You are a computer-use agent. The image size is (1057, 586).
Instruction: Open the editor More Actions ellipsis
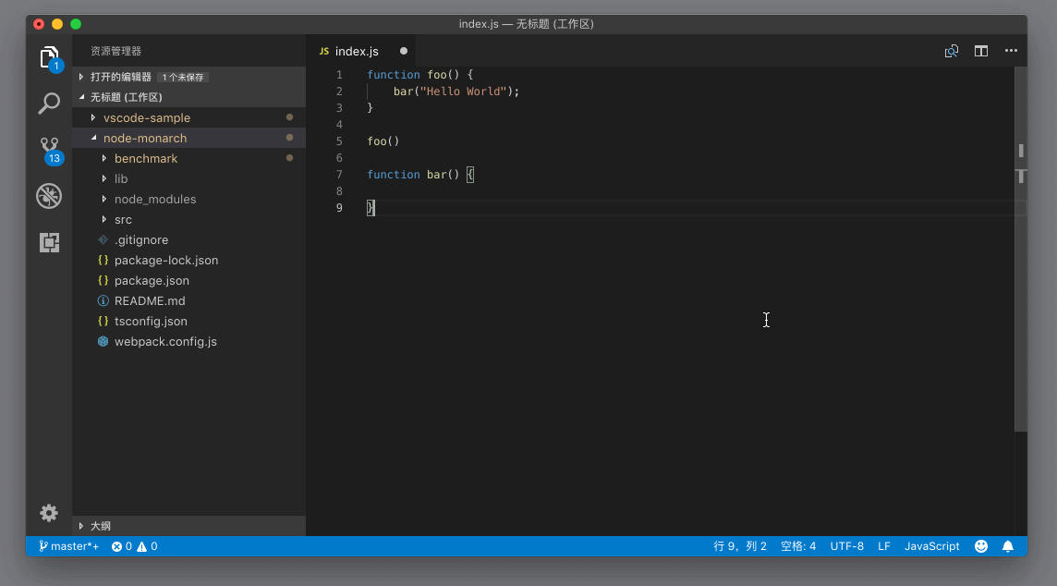tap(1011, 52)
